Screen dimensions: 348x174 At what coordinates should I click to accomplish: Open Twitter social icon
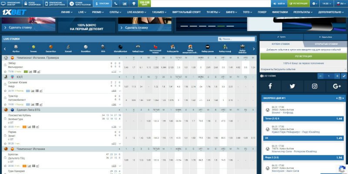click(292, 86)
